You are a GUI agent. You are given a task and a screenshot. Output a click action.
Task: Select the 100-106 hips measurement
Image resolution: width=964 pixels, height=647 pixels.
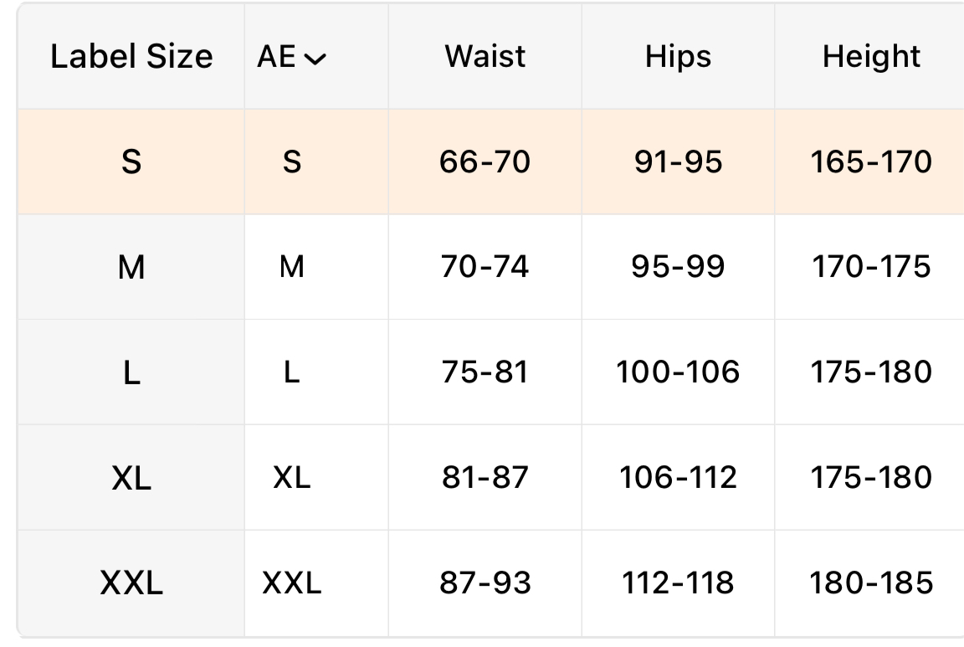(678, 372)
